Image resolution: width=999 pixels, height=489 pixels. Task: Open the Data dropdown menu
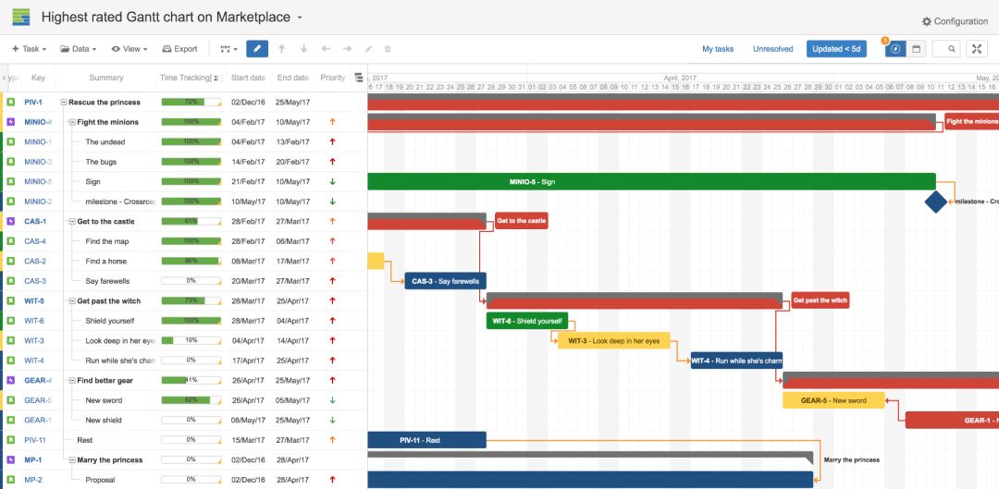pyautogui.click(x=79, y=49)
